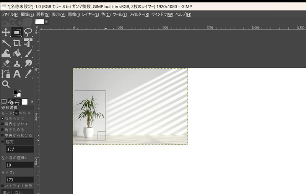Select the Free Select lasso tool

[28, 32]
